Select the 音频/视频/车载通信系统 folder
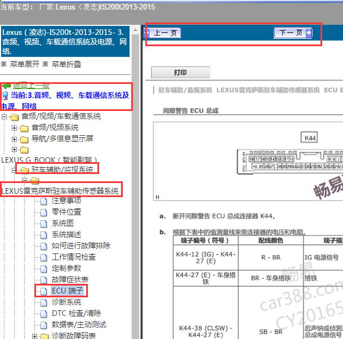This screenshot has height=339, width=343. (61, 116)
